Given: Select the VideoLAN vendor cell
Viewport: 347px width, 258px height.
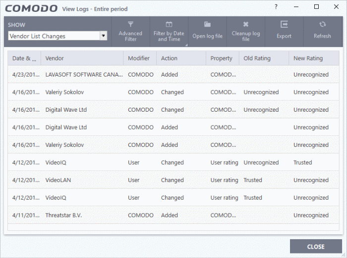Looking at the screenshot, I should [x=58, y=180].
